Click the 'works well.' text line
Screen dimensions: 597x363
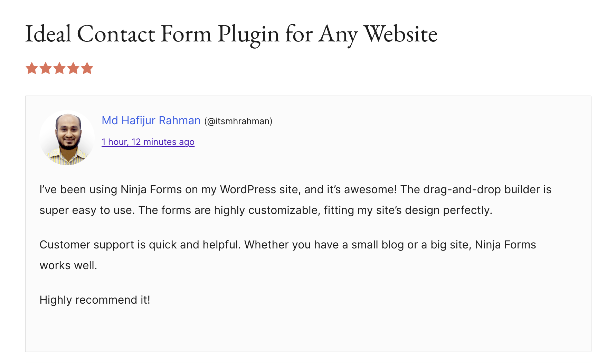pos(68,265)
